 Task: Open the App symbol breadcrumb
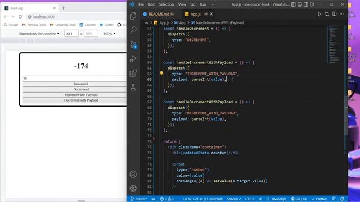180,22
